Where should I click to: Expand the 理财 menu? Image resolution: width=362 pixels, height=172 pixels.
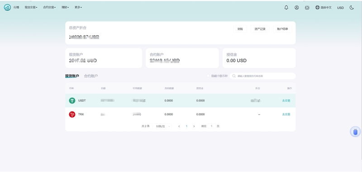point(65,7)
